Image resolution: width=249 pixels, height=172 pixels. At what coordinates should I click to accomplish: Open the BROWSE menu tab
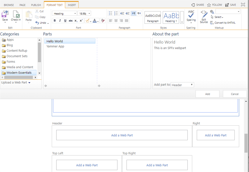click(9, 5)
